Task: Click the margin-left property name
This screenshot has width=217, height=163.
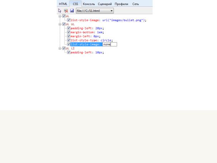Action: click(80, 36)
